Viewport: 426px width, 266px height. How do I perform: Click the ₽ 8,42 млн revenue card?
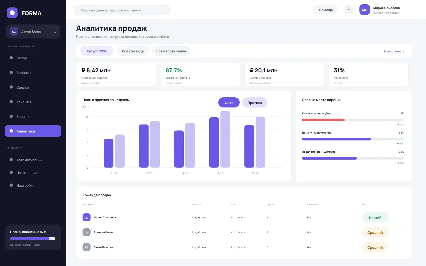point(116,74)
